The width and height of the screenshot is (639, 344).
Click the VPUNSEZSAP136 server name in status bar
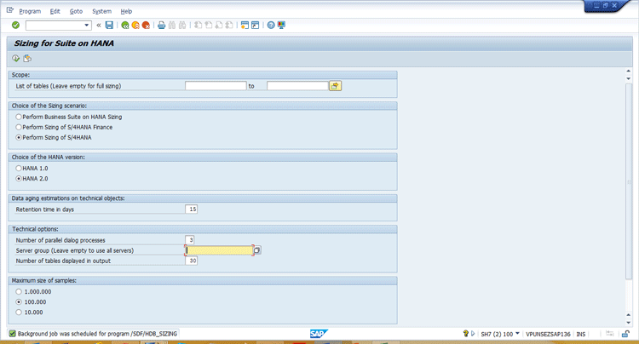548,334
